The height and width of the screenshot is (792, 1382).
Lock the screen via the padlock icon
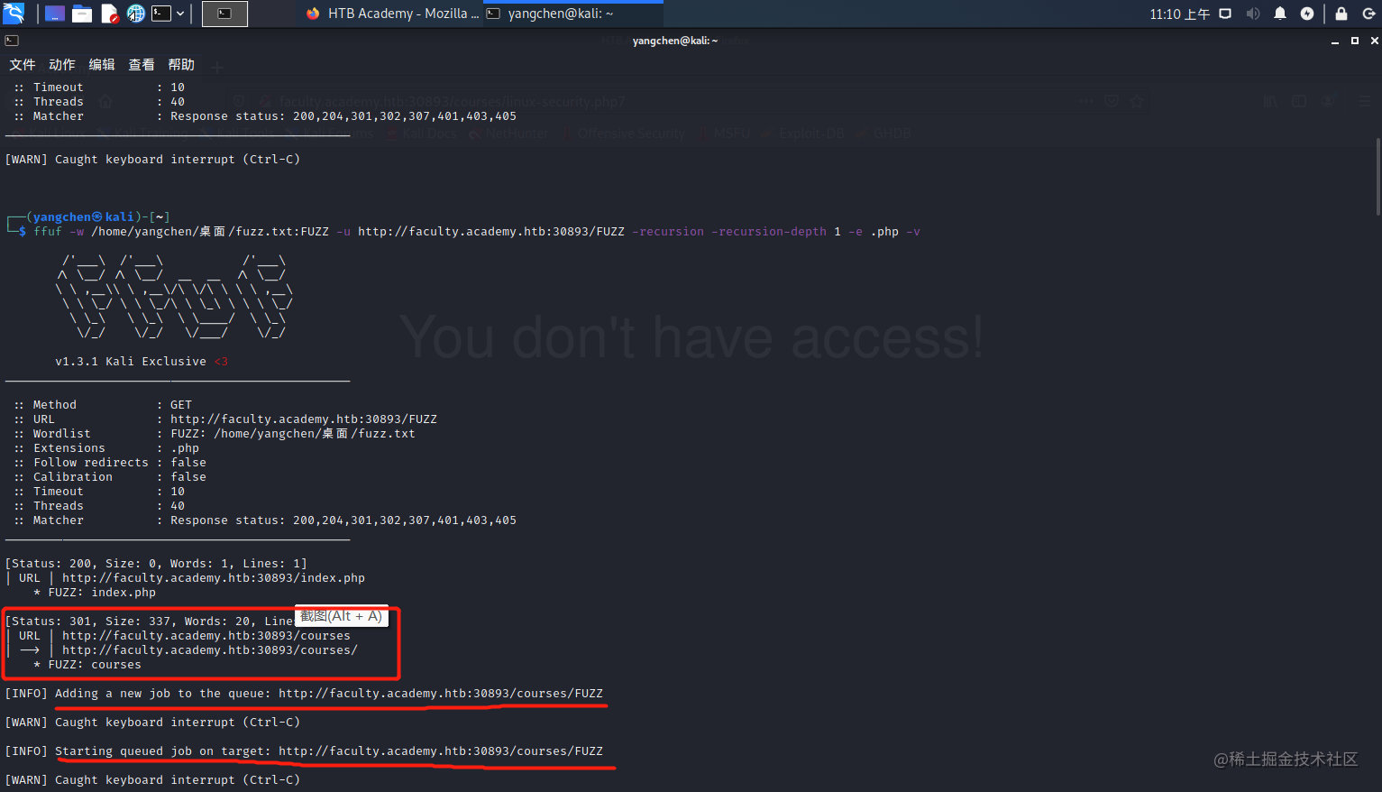point(1341,14)
